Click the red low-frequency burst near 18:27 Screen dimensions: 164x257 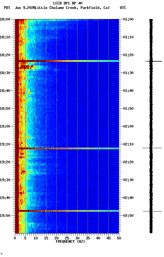pyautogui.click(x=26, y=67)
